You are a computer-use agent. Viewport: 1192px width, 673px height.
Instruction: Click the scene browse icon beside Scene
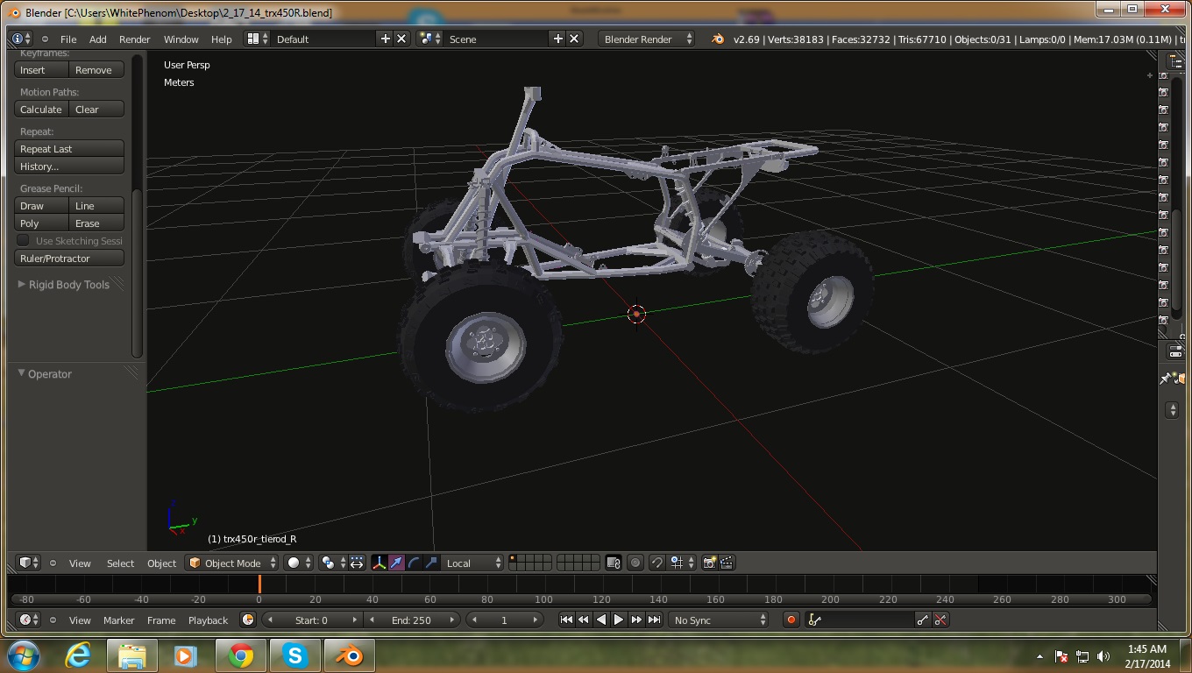coord(429,39)
